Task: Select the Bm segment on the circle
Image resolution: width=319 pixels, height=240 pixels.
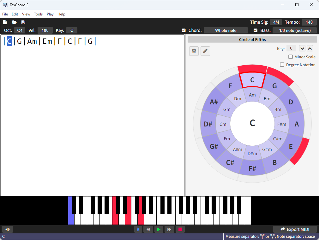Action: (278, 109)
